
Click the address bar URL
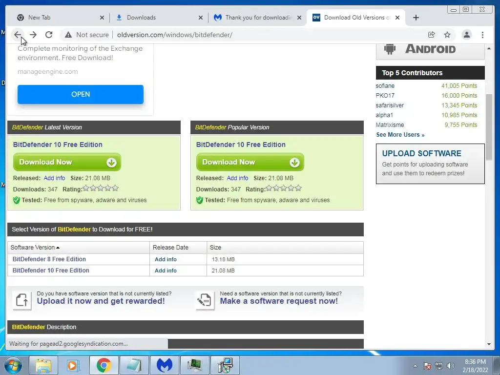pos(175,35)
